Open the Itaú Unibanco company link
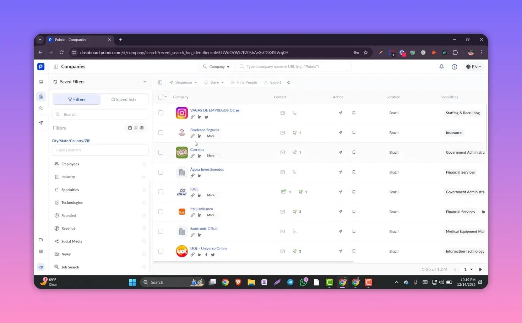The width and height of the screenshot is (522, 323). pos(201,209)
